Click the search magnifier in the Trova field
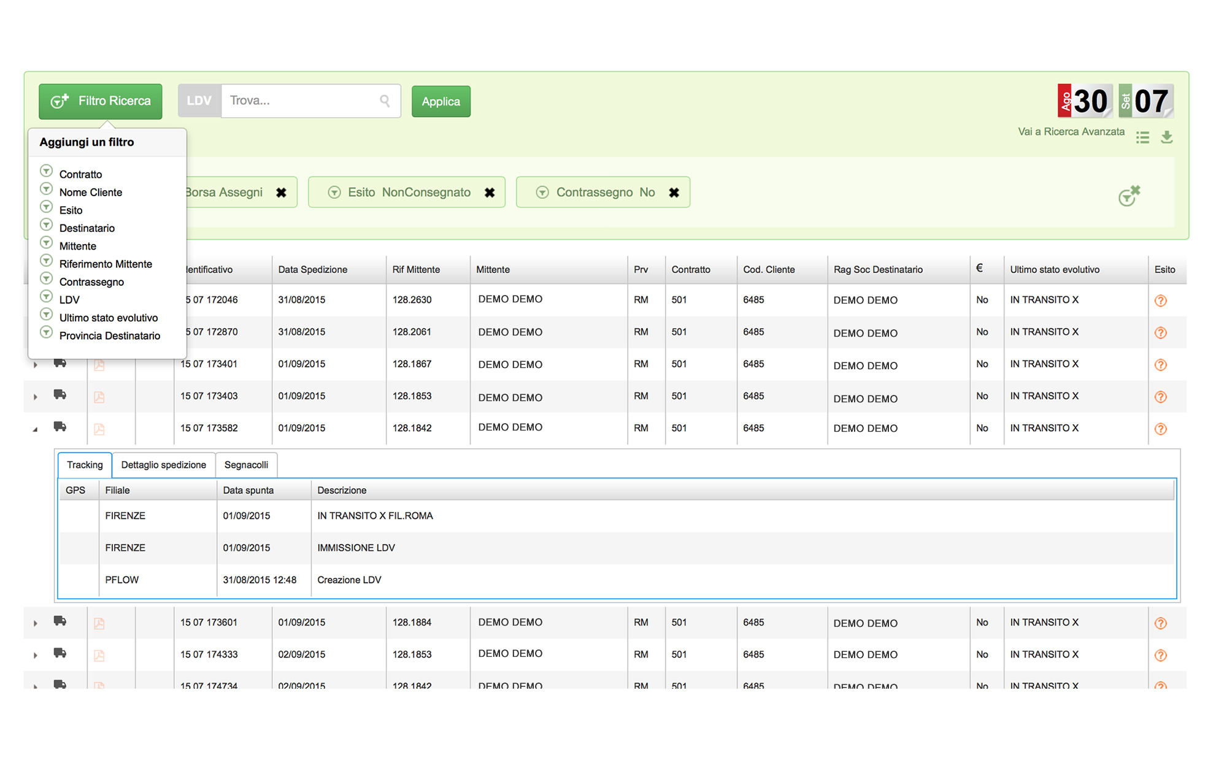 click(385, 101)
